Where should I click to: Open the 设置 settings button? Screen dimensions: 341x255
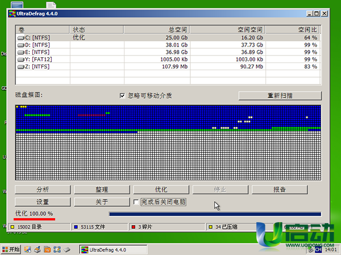(43, 202)
